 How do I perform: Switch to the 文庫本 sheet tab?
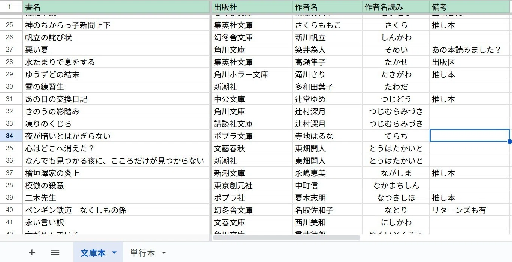[x=93, y=253]
